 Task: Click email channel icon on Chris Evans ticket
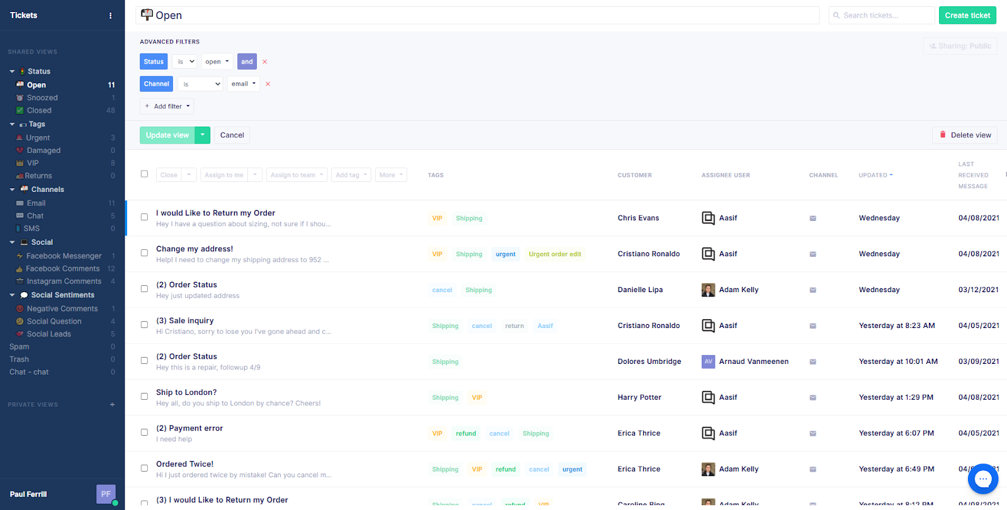[x=813, y=218]
